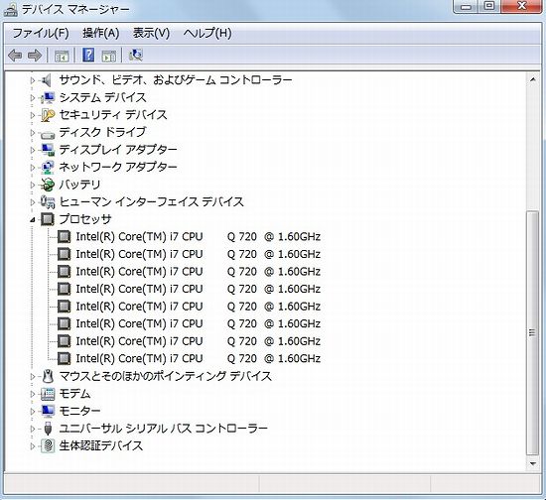Expand the ディスク ドライブ node
546x500 pixels.
(33, 133)
